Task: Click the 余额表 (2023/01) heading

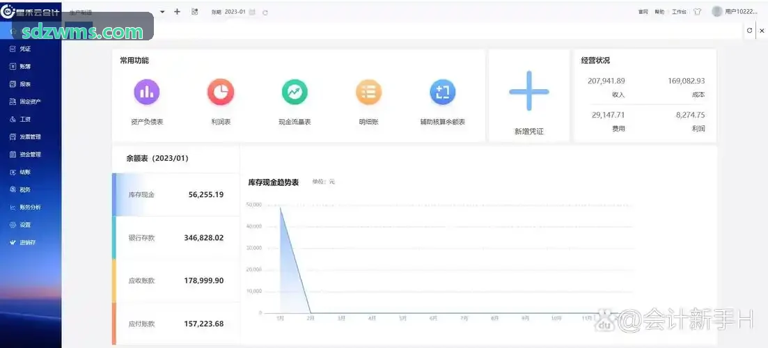Action: pos(157,159)
